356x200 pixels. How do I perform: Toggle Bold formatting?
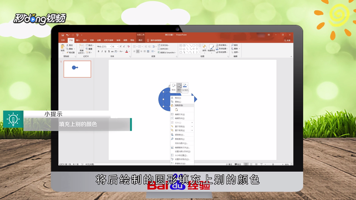[x=98, y=51]
